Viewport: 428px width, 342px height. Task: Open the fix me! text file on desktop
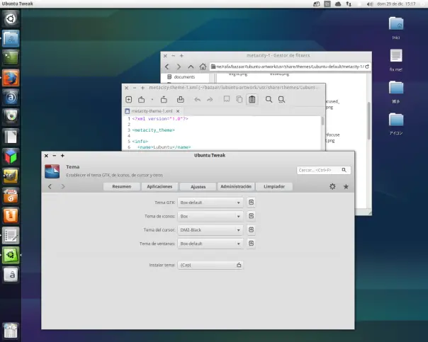point(396,60)
